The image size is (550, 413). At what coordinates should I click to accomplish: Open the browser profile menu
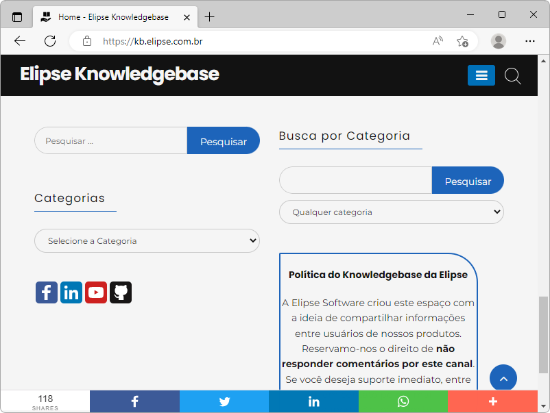(x=498, y=41)
